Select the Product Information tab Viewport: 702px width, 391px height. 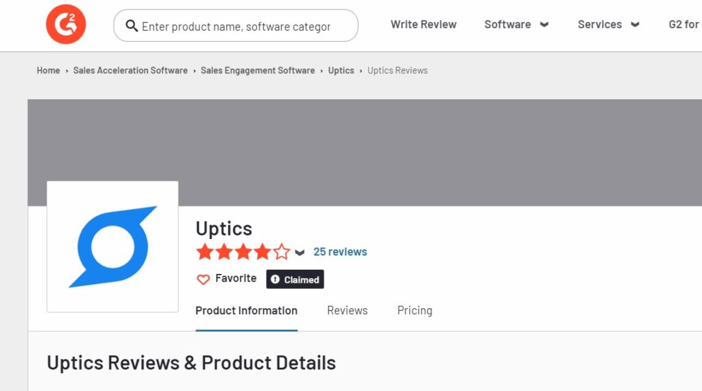246,310
